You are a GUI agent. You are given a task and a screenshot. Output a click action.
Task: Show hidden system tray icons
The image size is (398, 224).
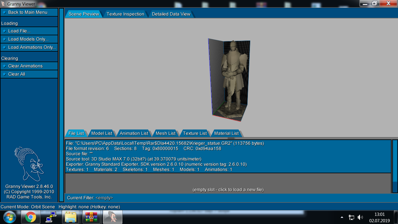[x=342, y=217]
